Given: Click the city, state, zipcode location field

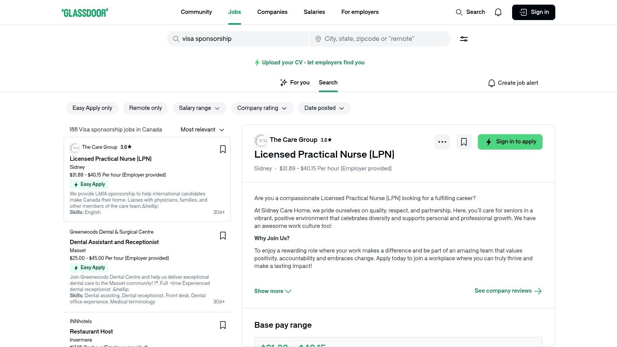Looking at the screenshot, I should pyautogui.click(x=380, y=39).
